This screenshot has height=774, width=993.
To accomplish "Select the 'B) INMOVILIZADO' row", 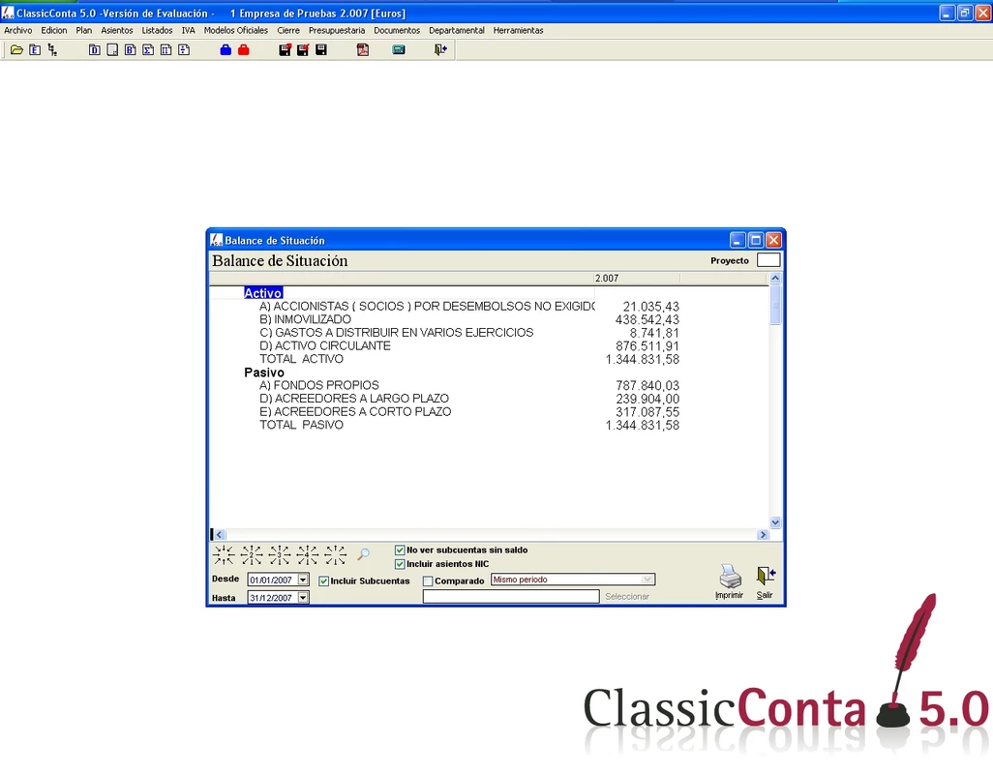I will click(305, 319).
